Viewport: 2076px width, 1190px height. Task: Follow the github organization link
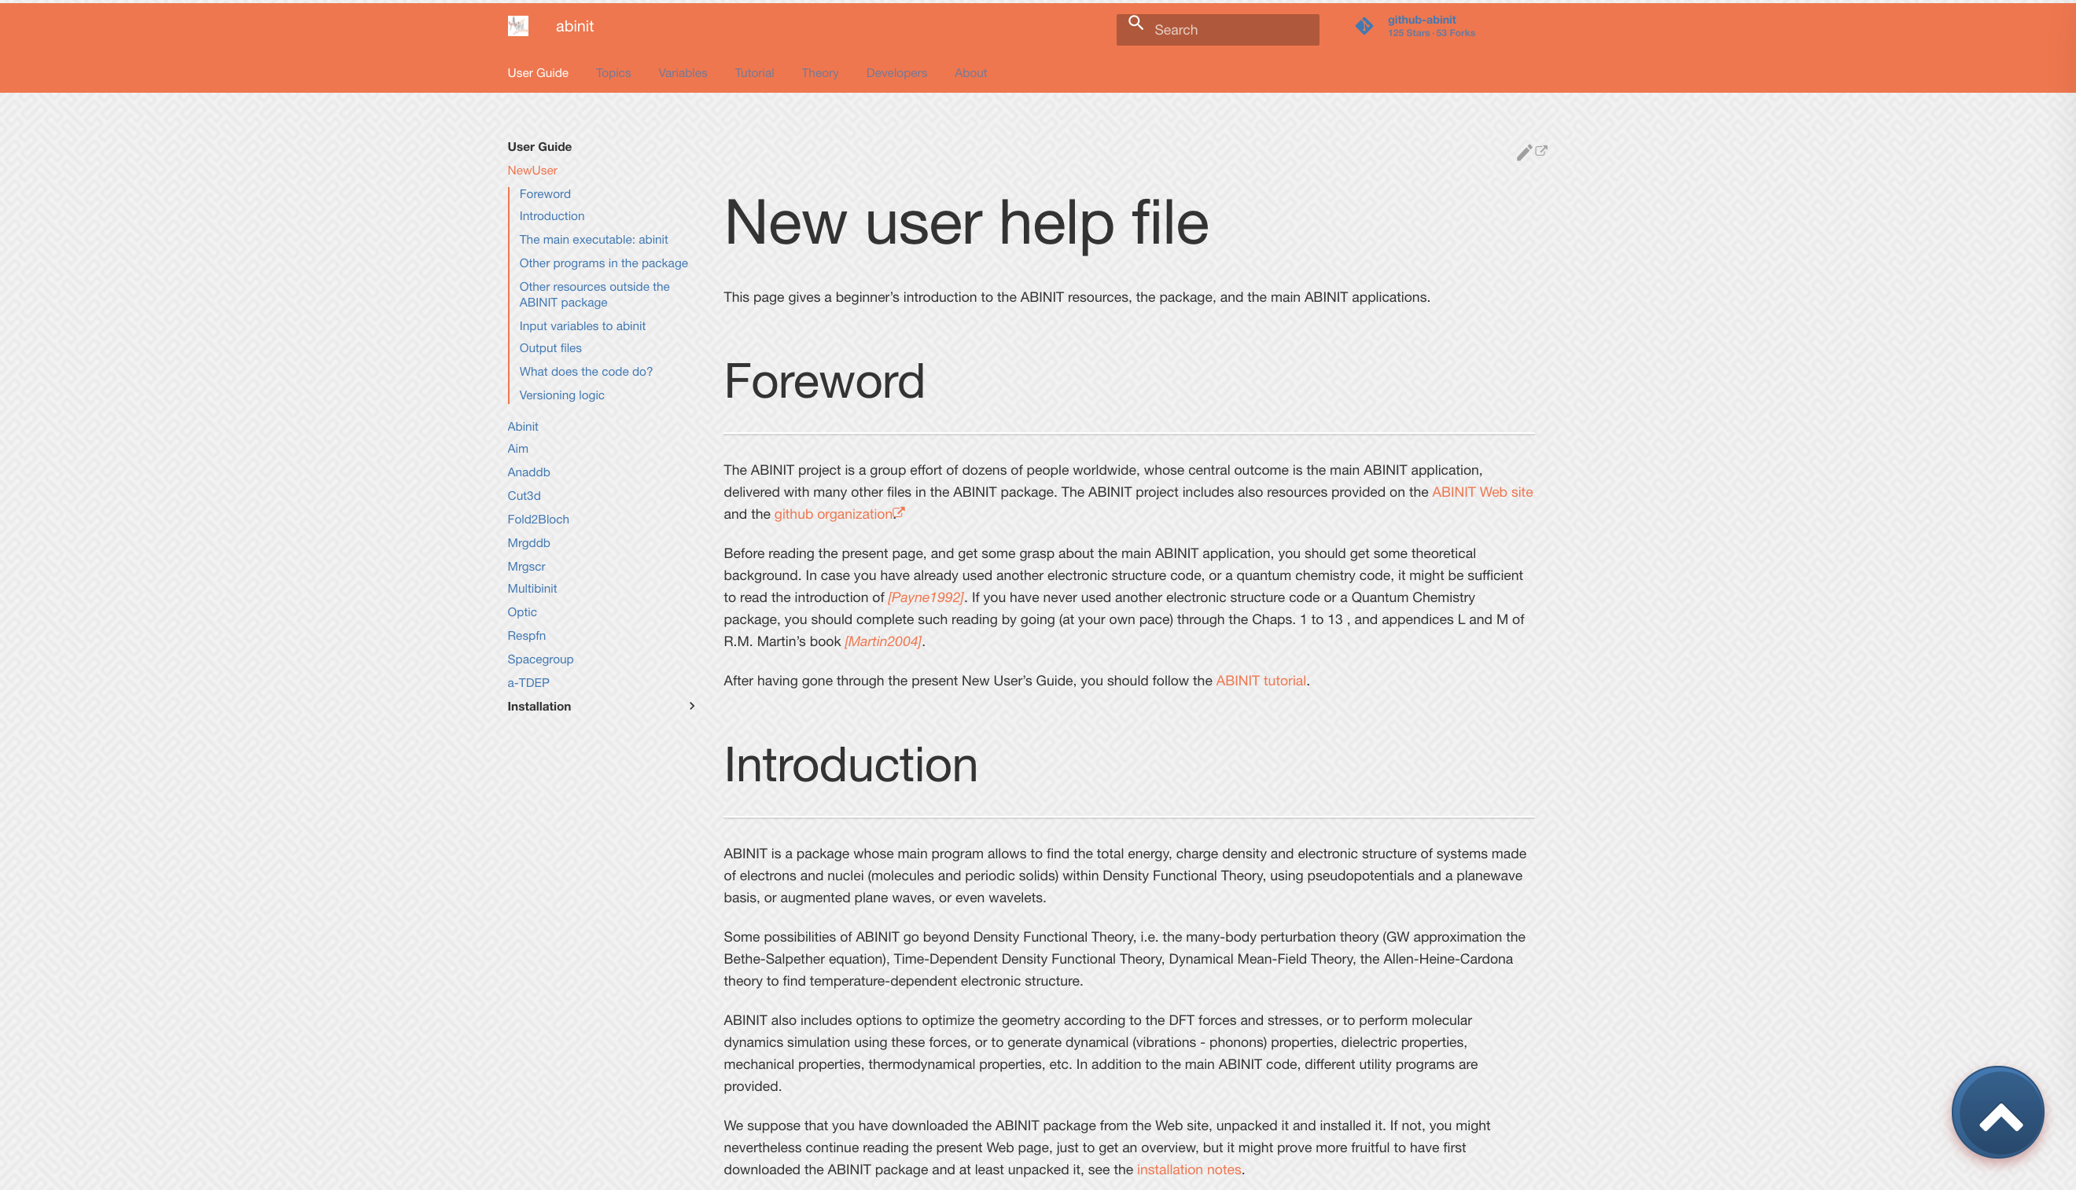click(834, 514)
